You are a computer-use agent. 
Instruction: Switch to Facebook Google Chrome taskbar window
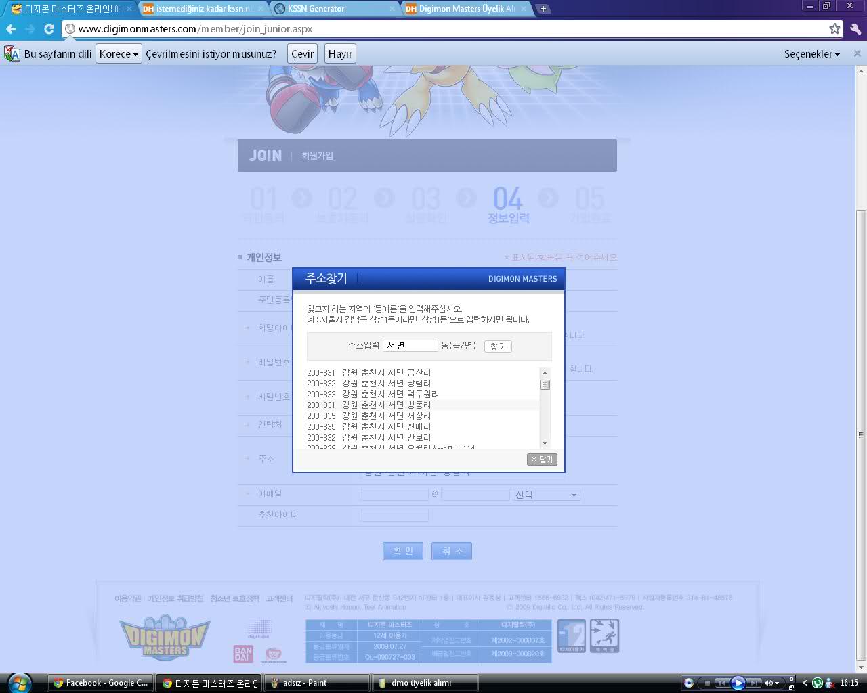click(x=100, y=683)
